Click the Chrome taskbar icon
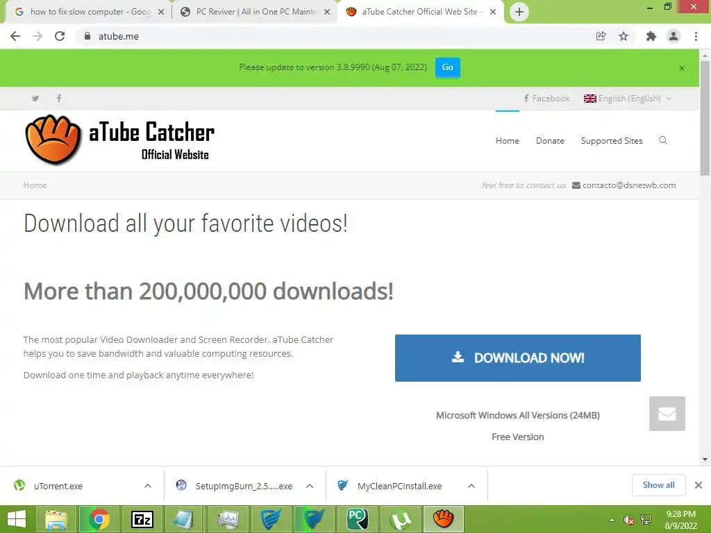711x533 pixels. 99,519
